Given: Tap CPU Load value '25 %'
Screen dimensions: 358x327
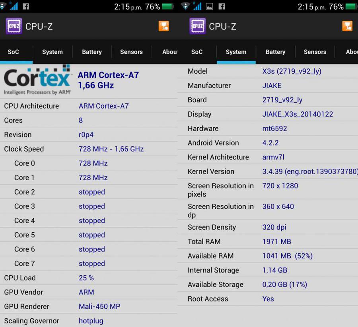Looking at the screenshot, I should click(x=86, y=278).
